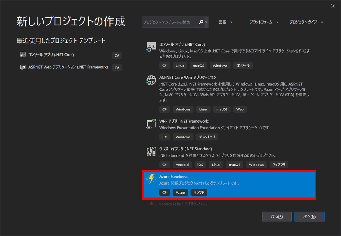Click C# badge beside recent コンソール アプリ
Screen dimensions: 341x236
(117, 55)
